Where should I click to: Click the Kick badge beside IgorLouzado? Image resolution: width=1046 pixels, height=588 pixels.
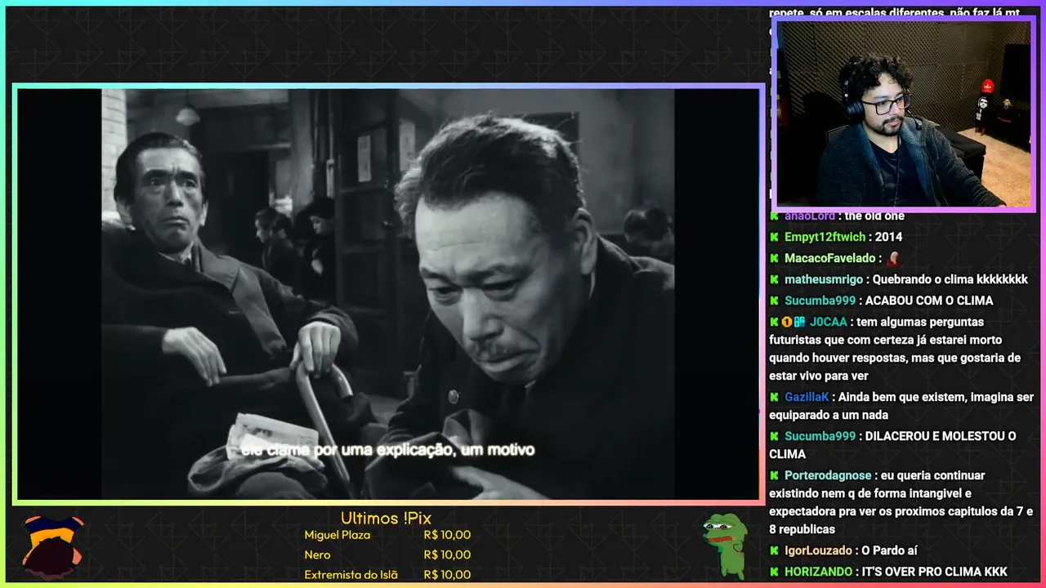pyautogui.click(x=774, y=550)
